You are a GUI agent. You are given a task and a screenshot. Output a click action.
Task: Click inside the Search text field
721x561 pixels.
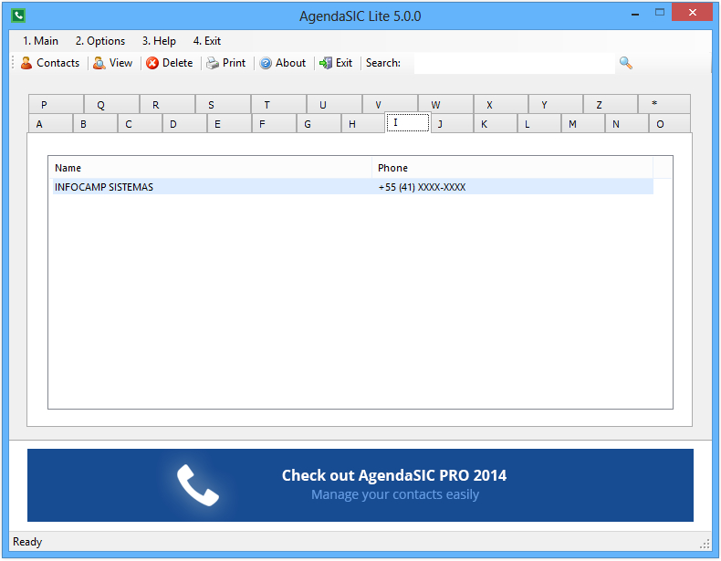point(514,63)
